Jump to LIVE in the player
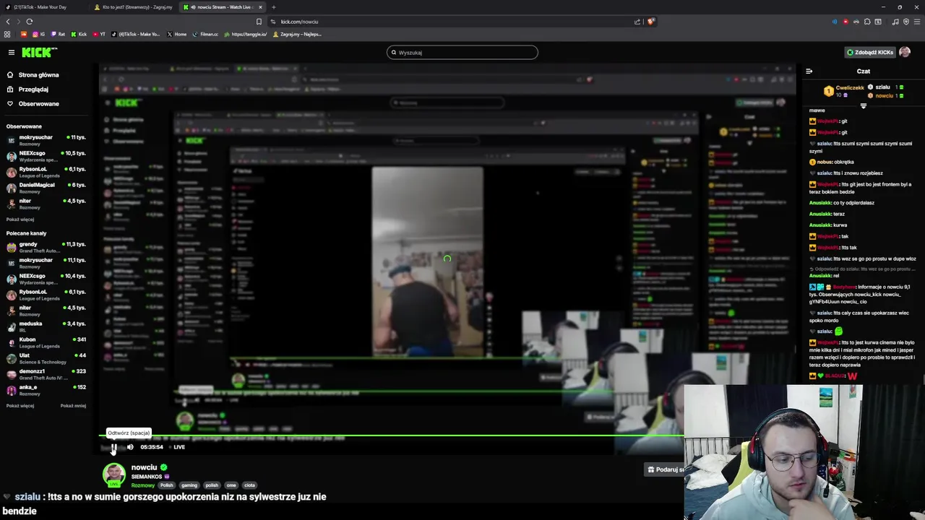This screenshot has height=520, width=925. 179,447
